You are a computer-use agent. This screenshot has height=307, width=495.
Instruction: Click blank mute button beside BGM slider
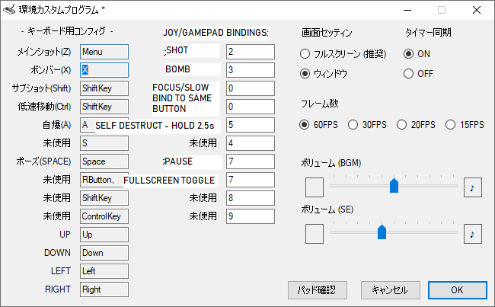[314, 187]
